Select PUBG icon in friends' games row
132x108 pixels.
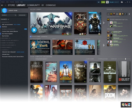point(111,14)
